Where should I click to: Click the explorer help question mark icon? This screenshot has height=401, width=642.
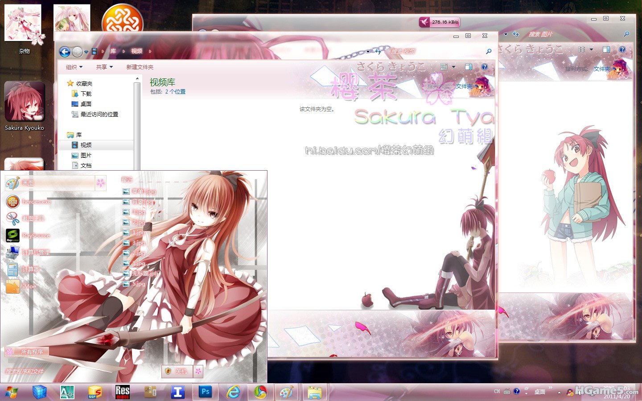(x=485, y=67)
